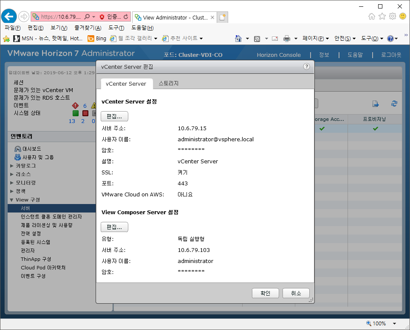Image resolution: width=410 pixels, height=330 pixels.
Task: Open the certificate error shield indicator
Action: [102, 17]
